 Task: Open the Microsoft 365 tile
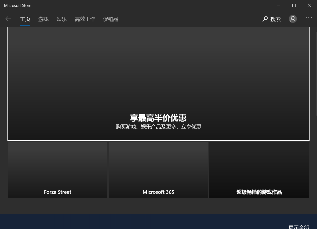point(158,170)
